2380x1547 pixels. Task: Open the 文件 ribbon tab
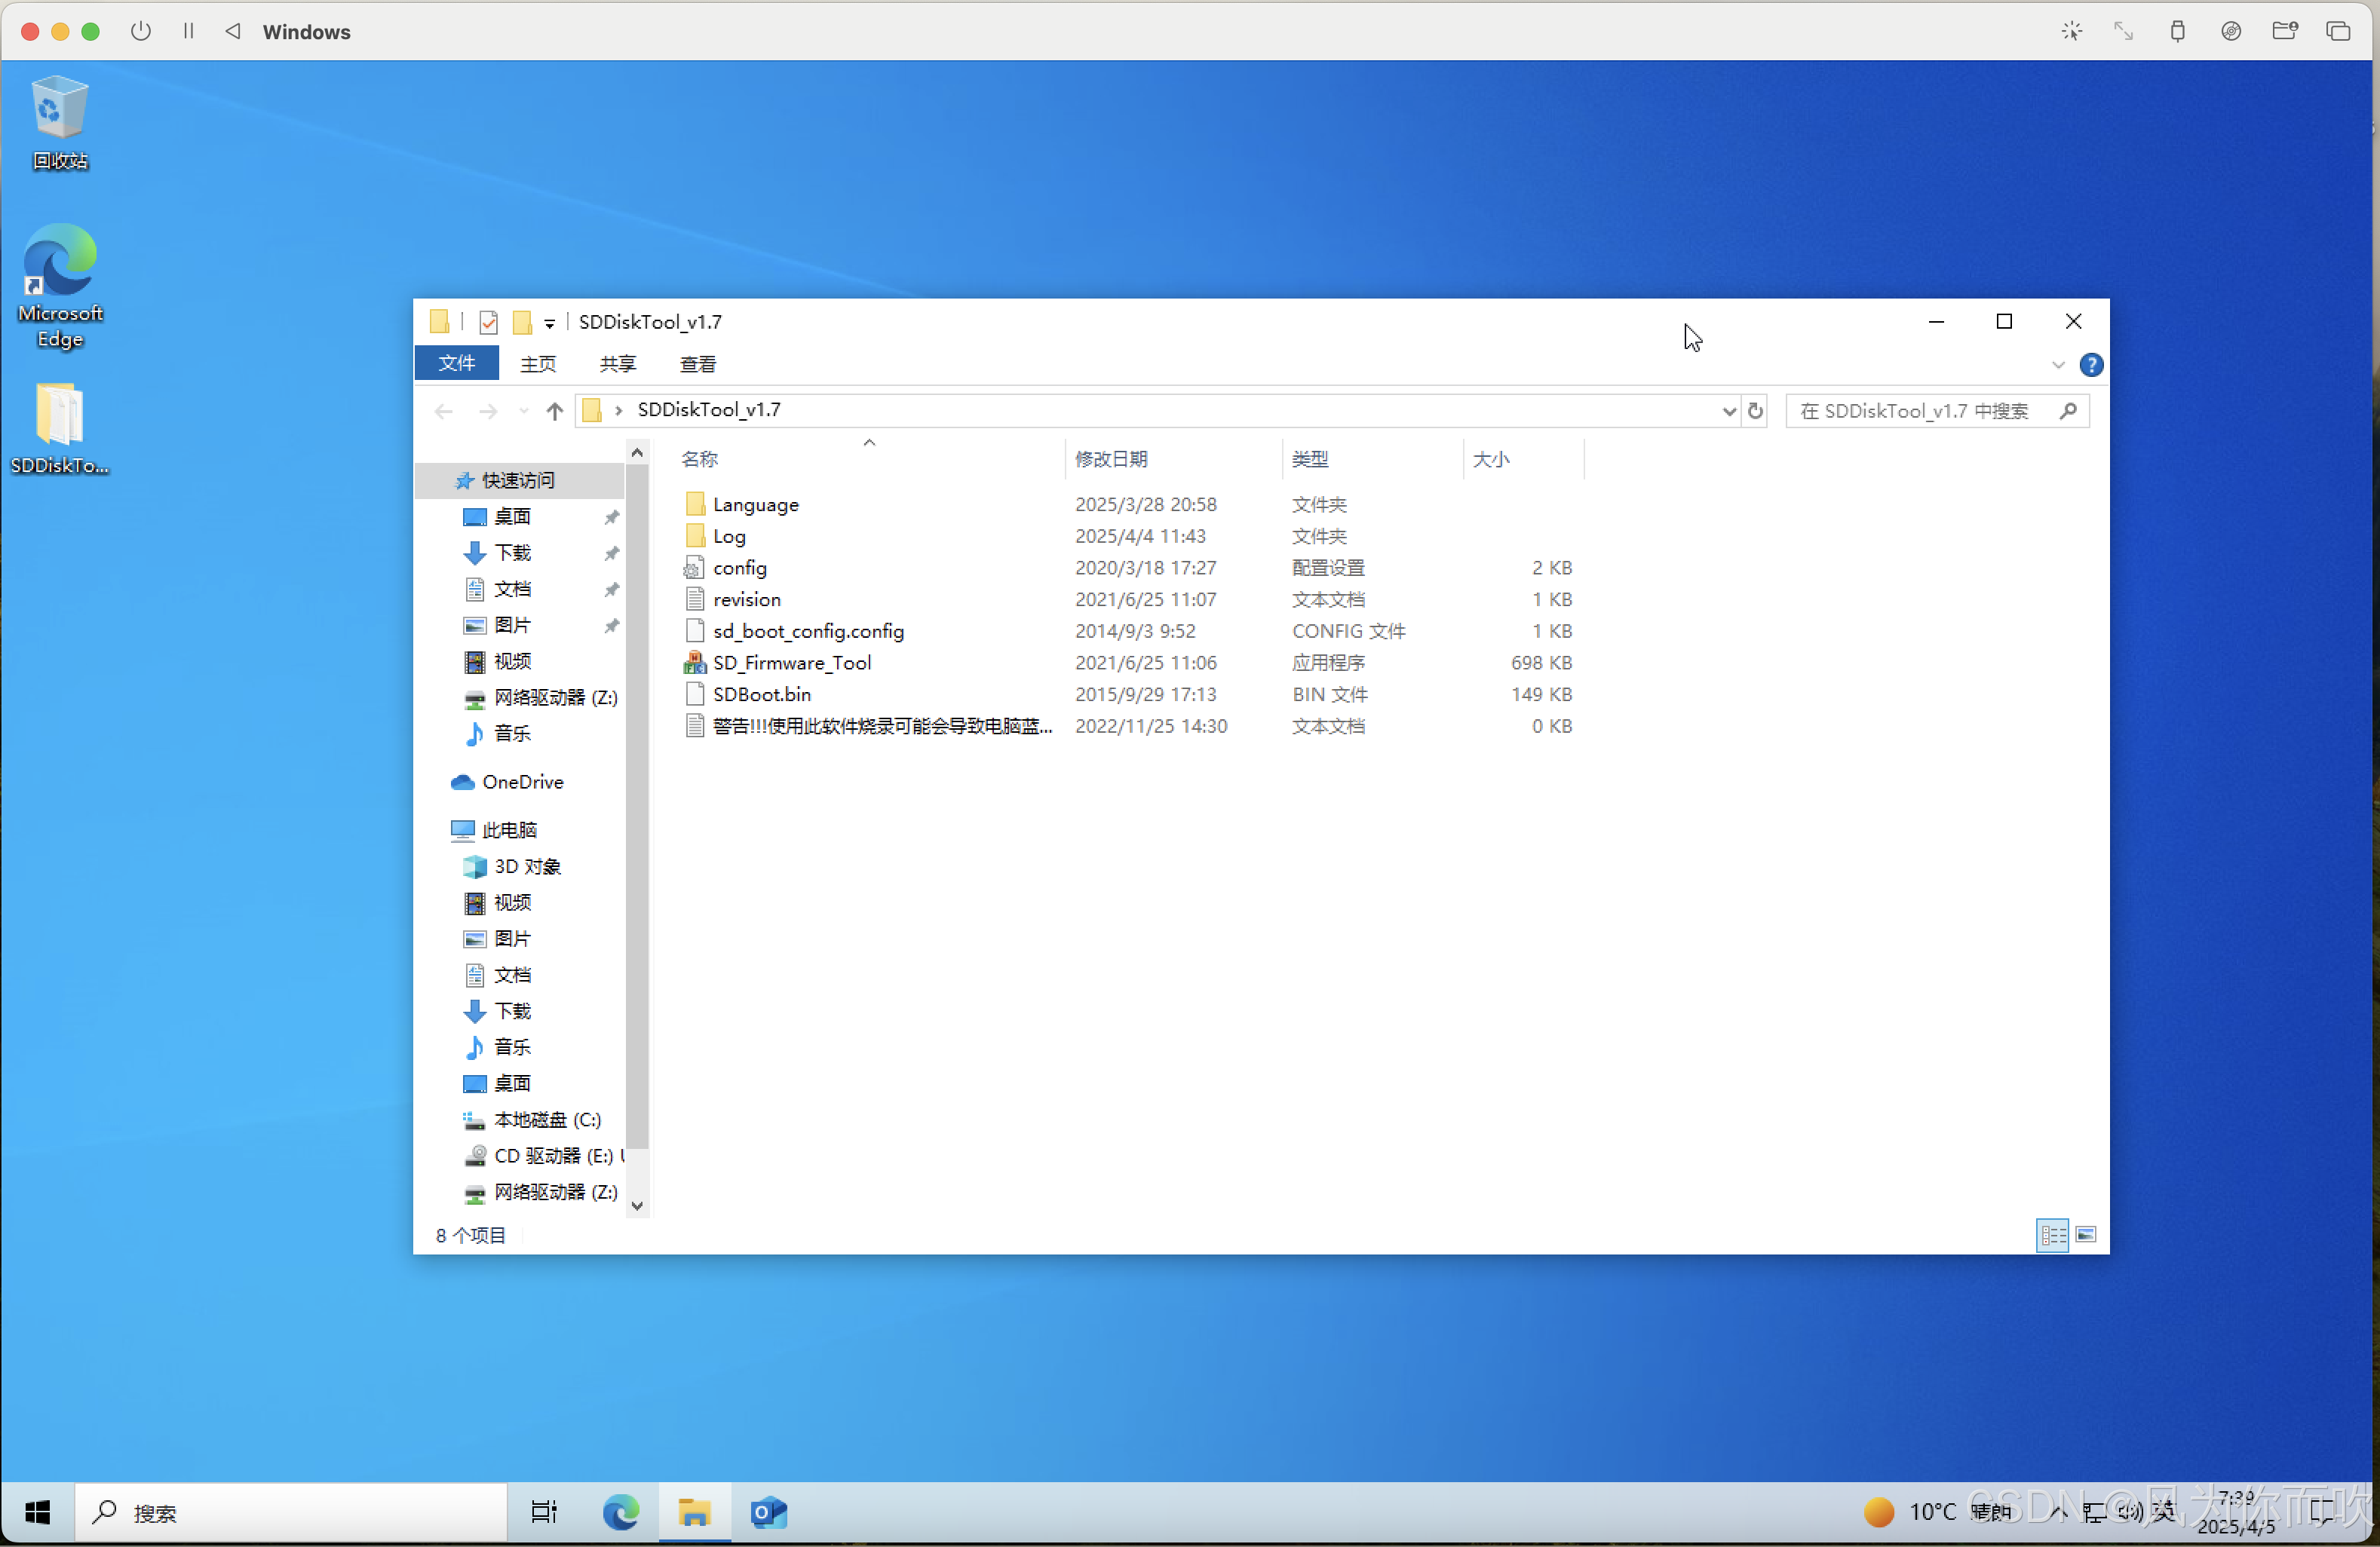[457, 363]
